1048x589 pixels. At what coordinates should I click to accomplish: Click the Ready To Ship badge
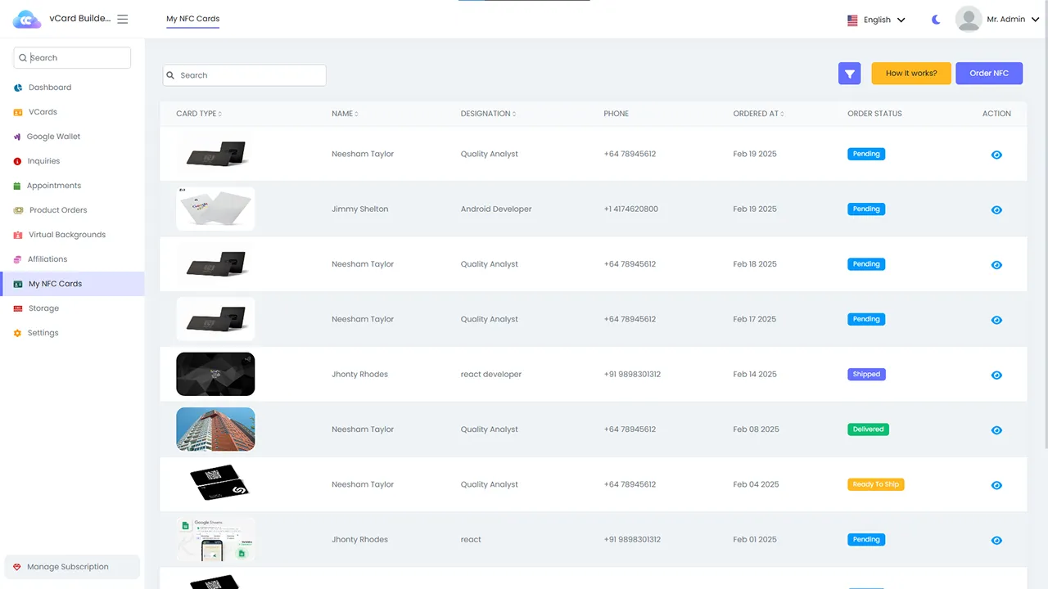[875, 484]
